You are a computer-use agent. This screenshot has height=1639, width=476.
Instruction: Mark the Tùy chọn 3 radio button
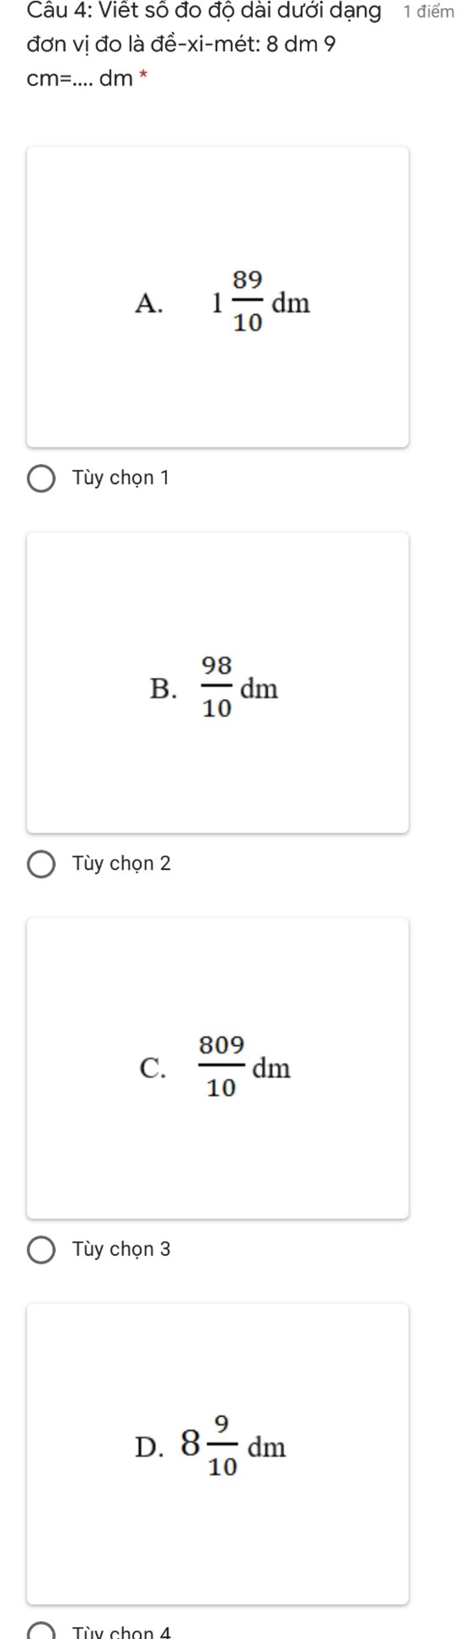coord(41,1250)
